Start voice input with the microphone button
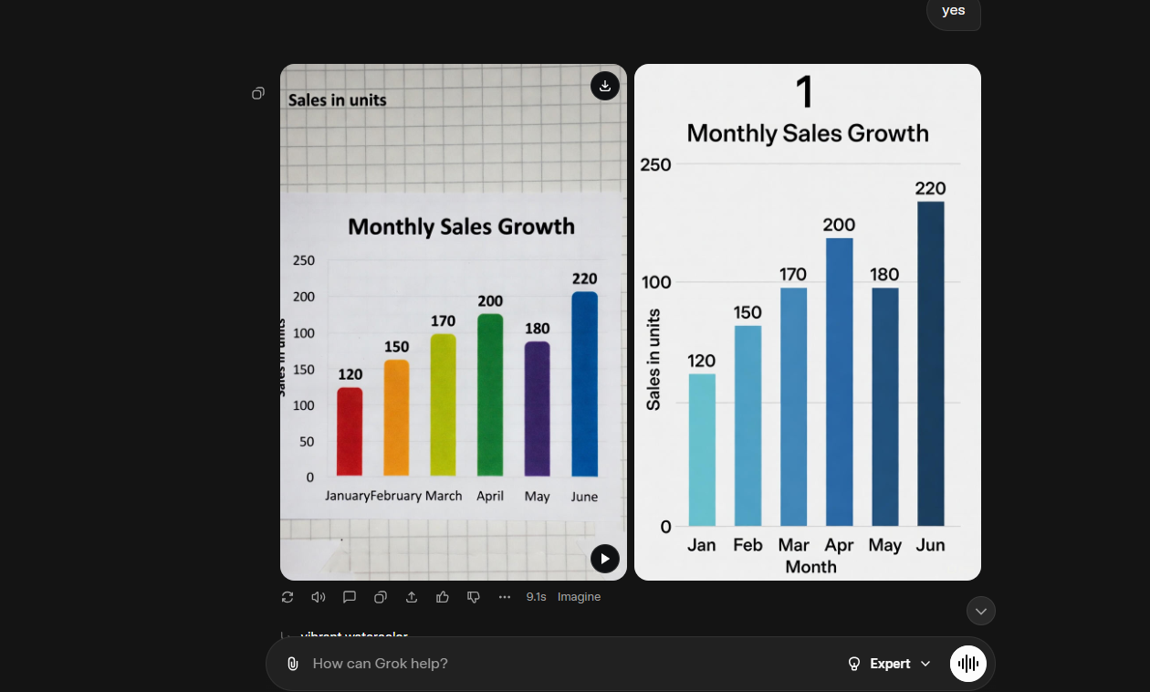Screen dimensions: 1150x692 (x=967, y=664)
